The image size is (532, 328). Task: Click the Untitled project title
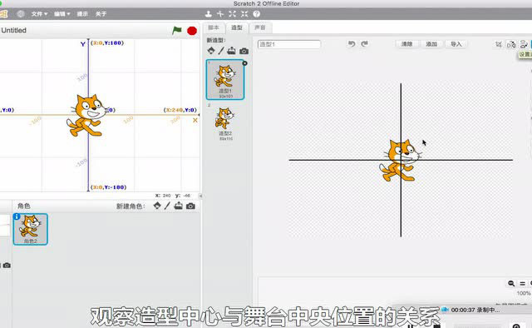tap(13, 30)
